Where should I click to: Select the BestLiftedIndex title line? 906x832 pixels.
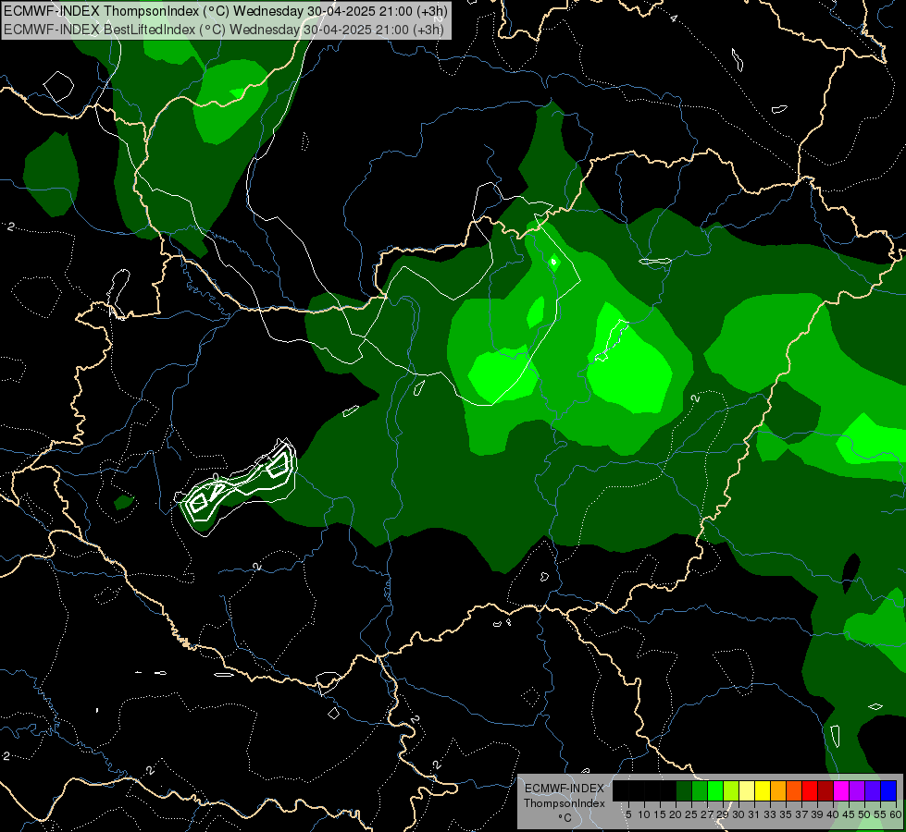pyautogui.click(x=224, y=30)
